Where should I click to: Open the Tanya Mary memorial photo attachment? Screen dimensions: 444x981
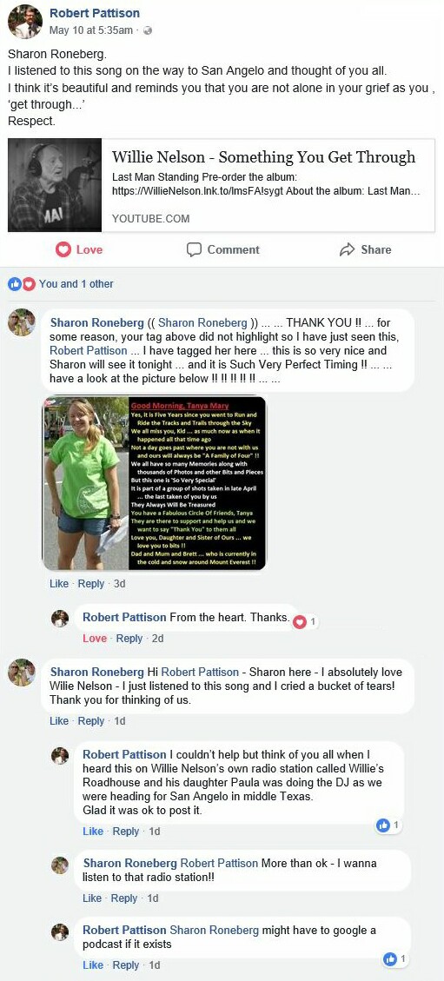pos(154,483)
